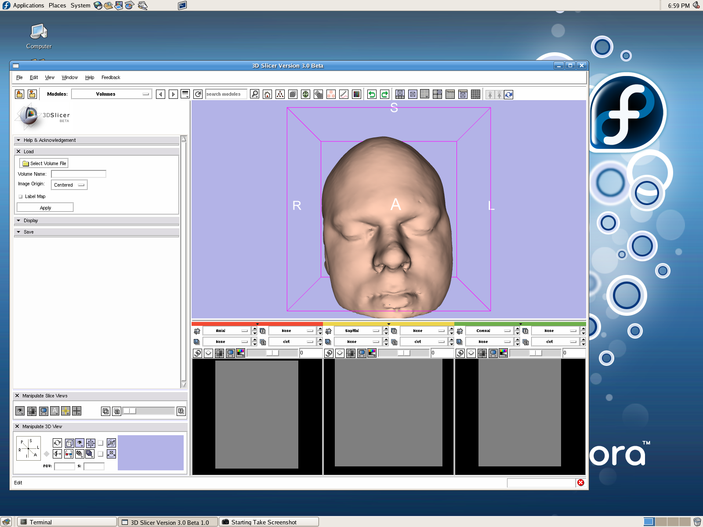Click the Home module icon in toolbar

(267, 94)
